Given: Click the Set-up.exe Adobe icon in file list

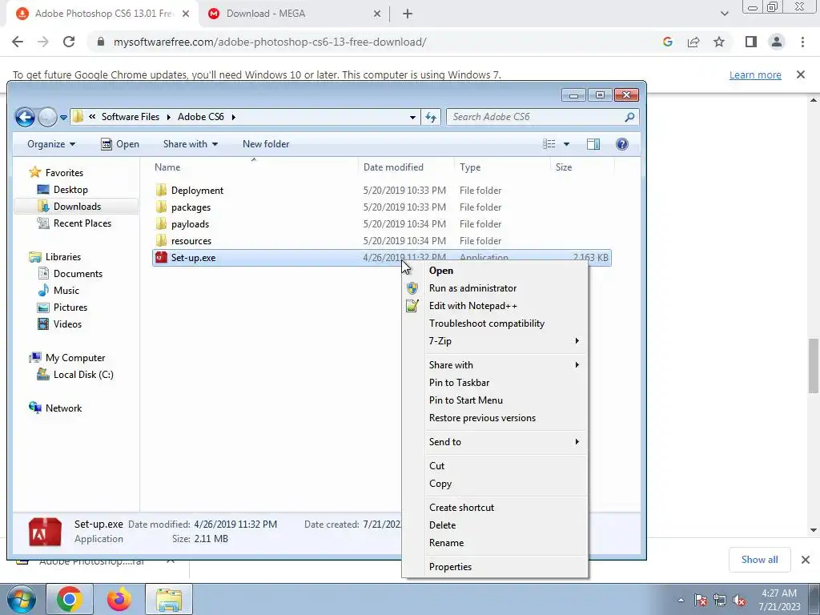Looking at the screenshot, I should click(x=161, y=257).
